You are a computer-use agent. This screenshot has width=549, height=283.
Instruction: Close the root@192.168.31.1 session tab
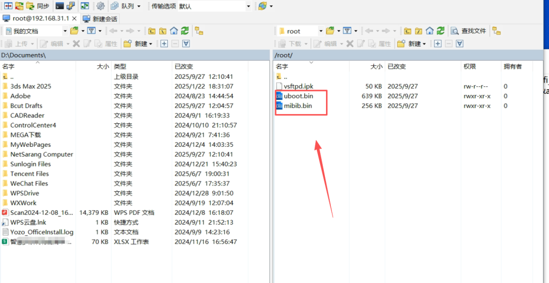point(74,18)
